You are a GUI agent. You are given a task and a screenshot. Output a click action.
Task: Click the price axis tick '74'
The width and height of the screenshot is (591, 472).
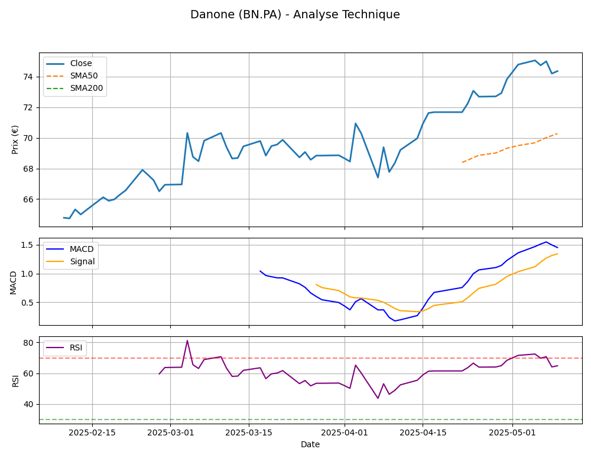(28, 77)
